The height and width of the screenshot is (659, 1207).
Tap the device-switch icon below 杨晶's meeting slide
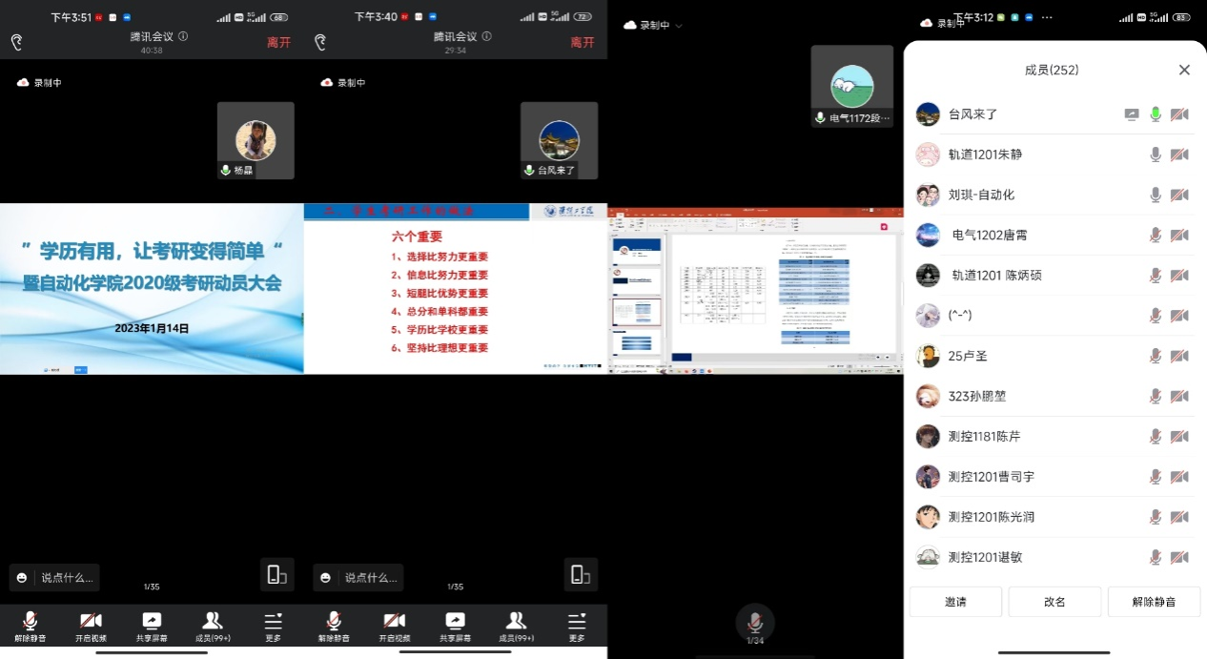(276, 574)
